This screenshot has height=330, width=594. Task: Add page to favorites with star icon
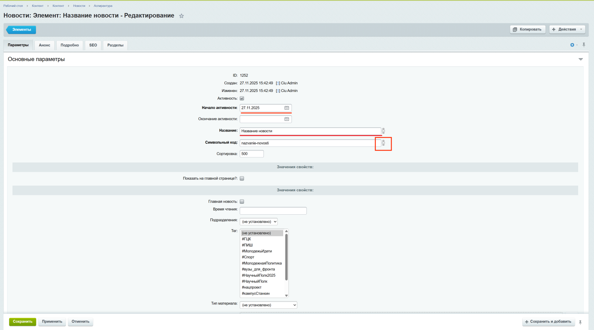(181, 16)
